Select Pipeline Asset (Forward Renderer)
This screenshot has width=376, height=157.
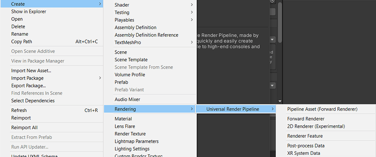(x=322, y=109)
